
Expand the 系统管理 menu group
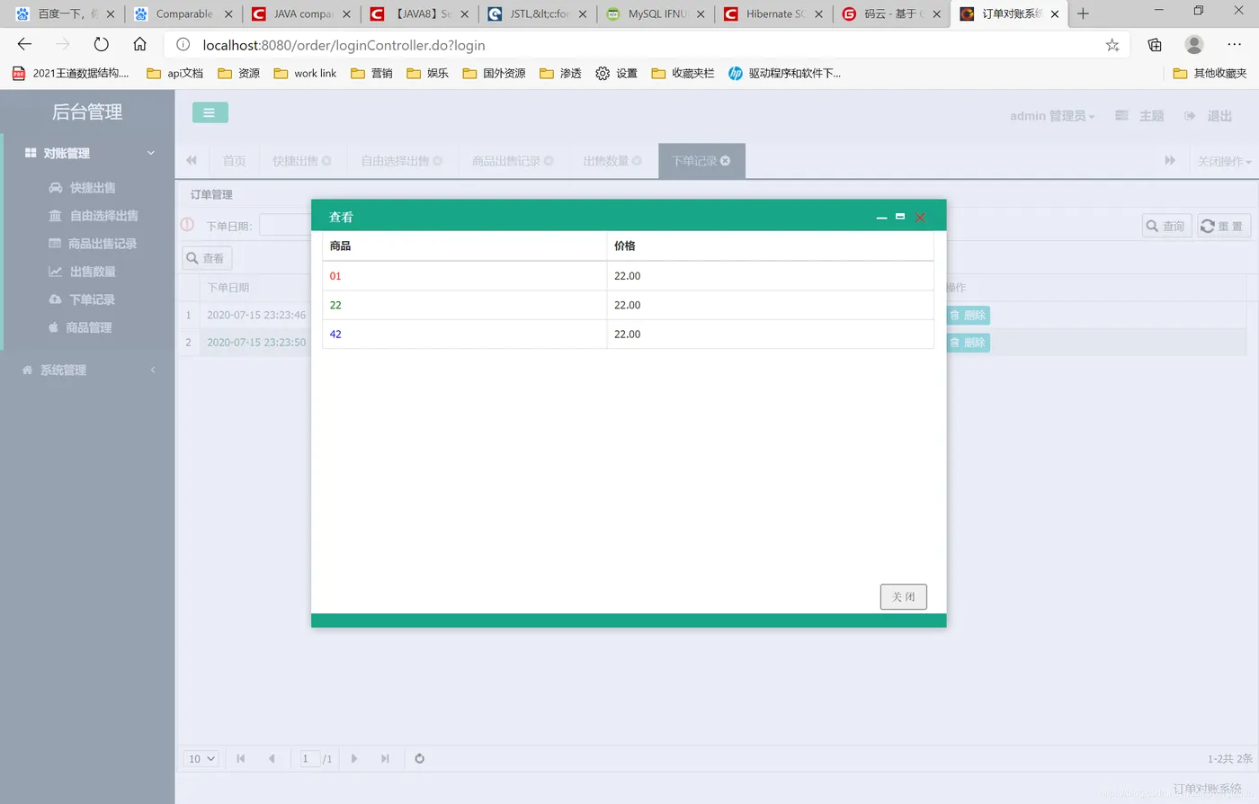87,370
